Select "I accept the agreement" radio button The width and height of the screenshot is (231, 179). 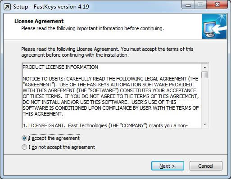24,138
